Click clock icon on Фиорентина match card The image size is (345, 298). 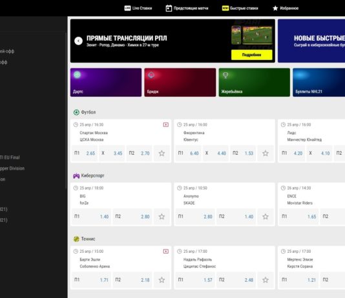click(180, 124)
